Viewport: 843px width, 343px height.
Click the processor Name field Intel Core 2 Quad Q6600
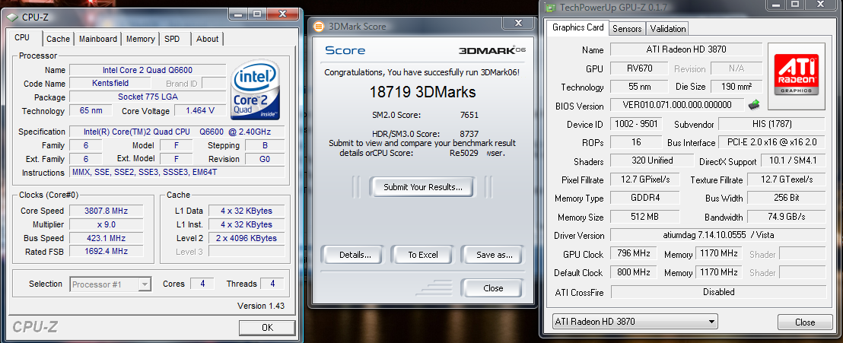148,70
